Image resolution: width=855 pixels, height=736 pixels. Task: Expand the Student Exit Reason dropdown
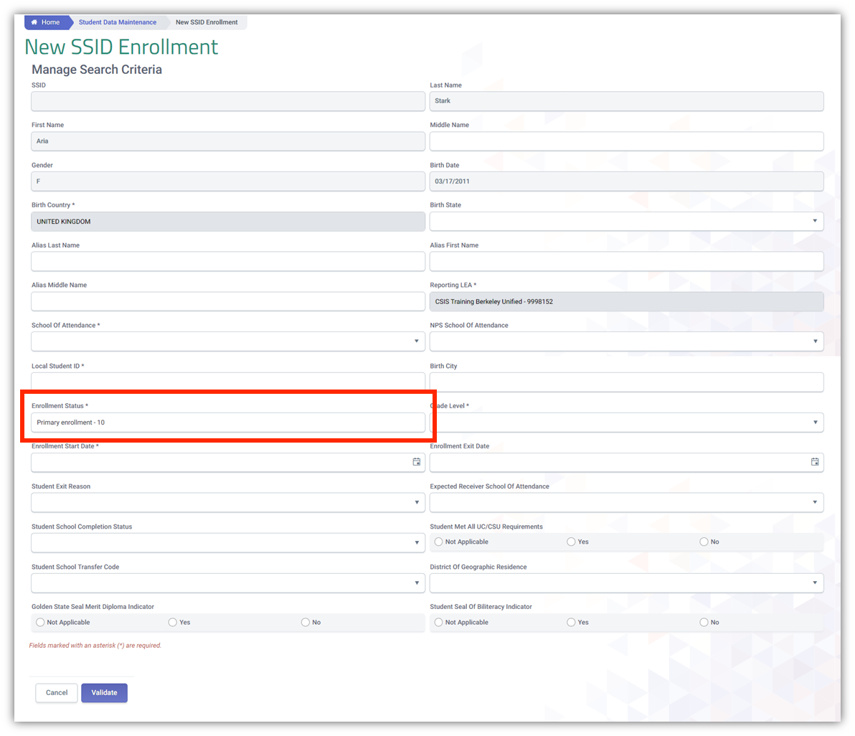416,502
